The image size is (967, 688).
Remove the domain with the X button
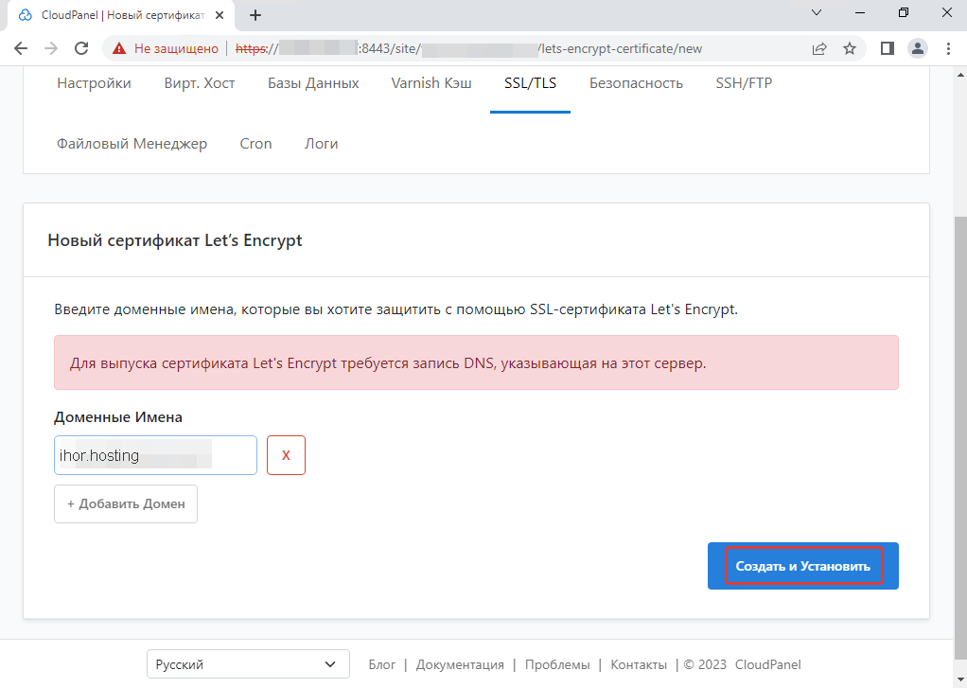click(286, 455)
